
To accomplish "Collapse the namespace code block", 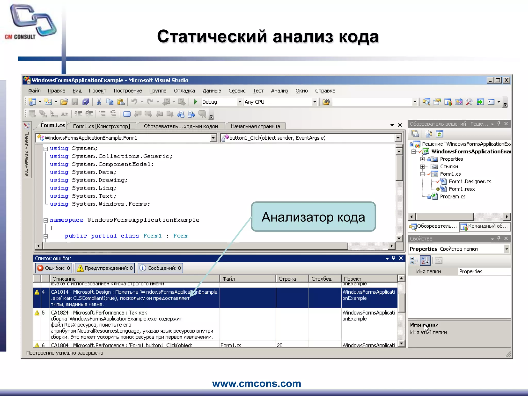I will 46,220.
